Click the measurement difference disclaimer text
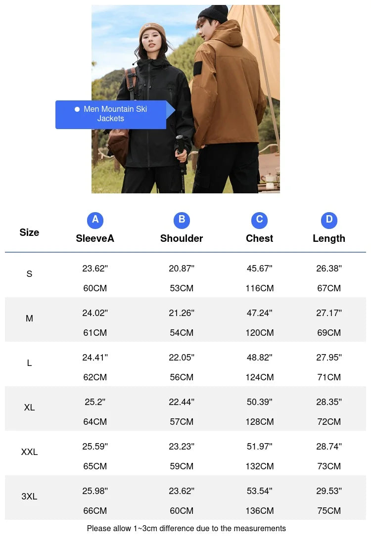Image resolution: width=371 pixels, height=544 pixels. click(x=186, y=529)
